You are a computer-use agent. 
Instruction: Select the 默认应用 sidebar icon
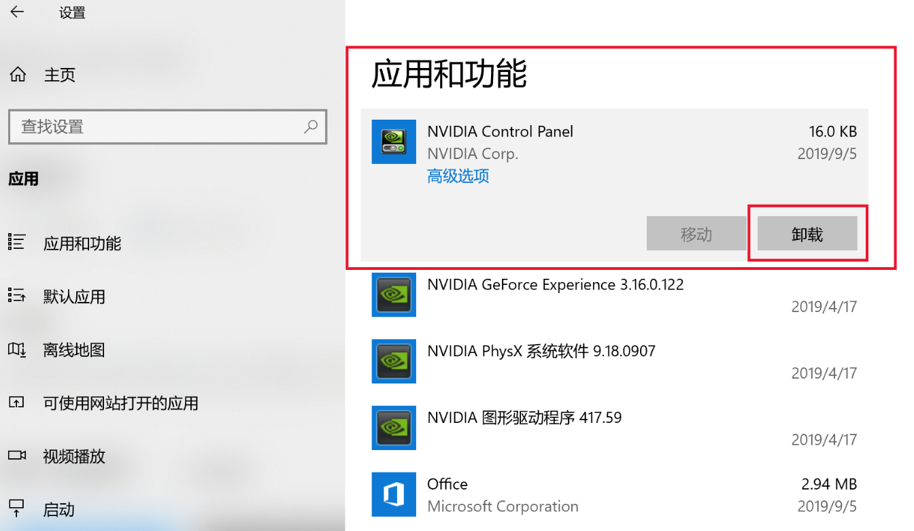[17, 295]
